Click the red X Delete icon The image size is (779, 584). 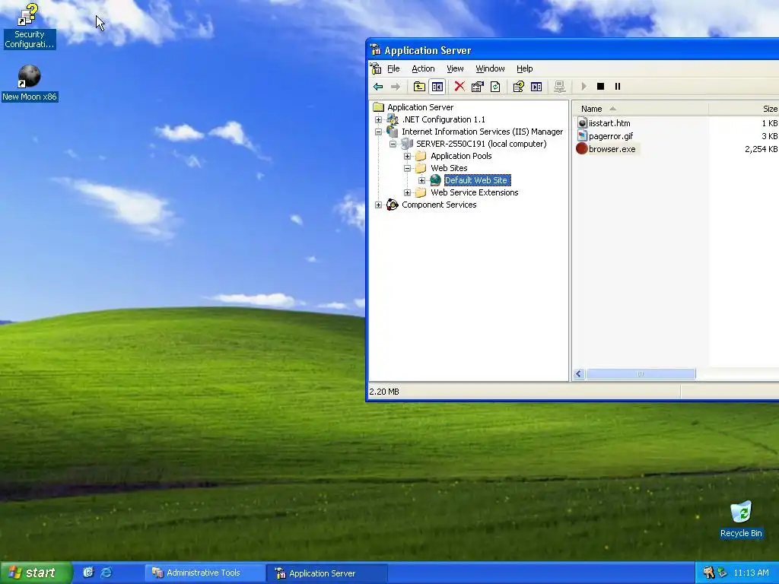tap(459, 87)
